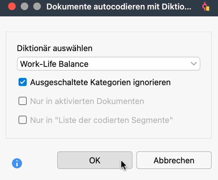Click the chevron arrow of dictionary combo box

click(x=193, y=64)
